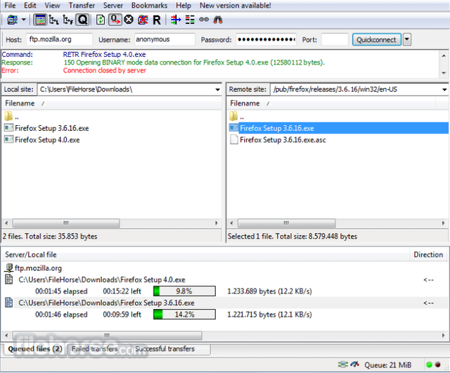This screenshot has width=450, height=373.
Task: Open the 'New version available!' menu
Action: point(236,6)
